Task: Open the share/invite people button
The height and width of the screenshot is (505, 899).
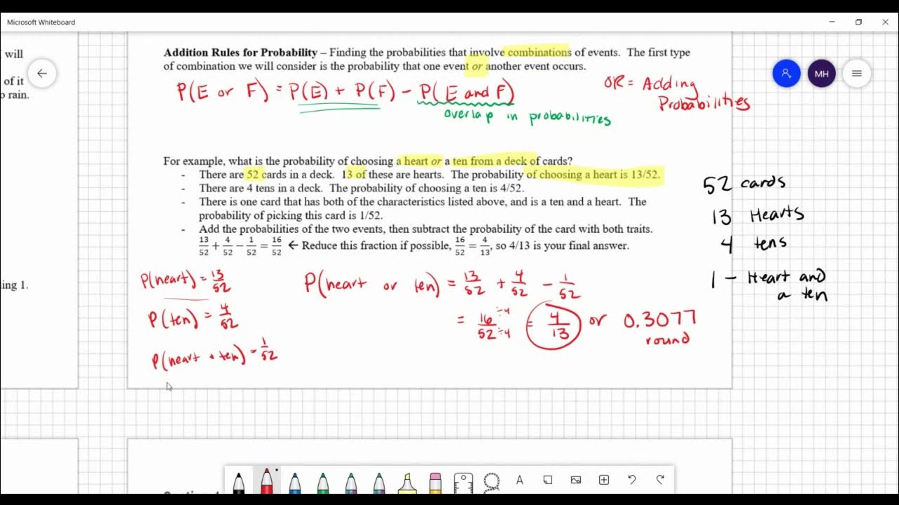Action: pyautogui.click(x=787, y=73)
